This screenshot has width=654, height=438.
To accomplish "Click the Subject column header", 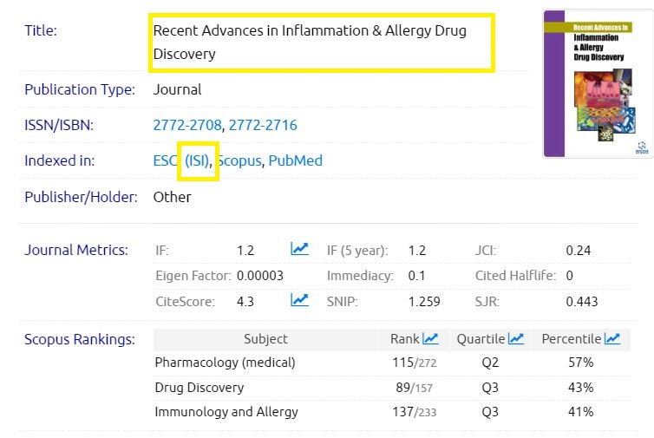I will point(265,339).
